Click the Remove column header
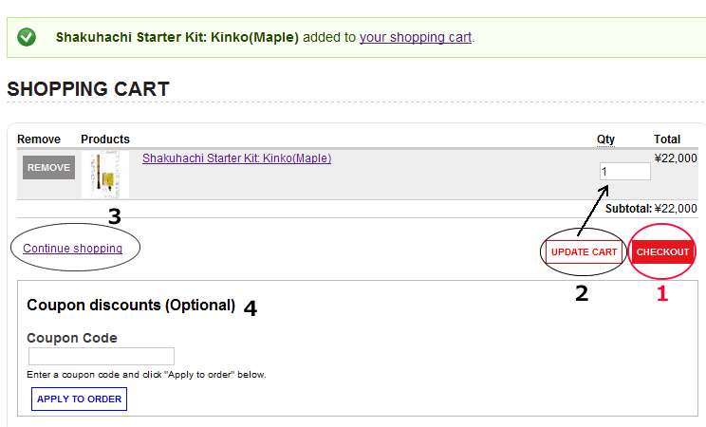 pyautogui.click(x=39, y=139)
